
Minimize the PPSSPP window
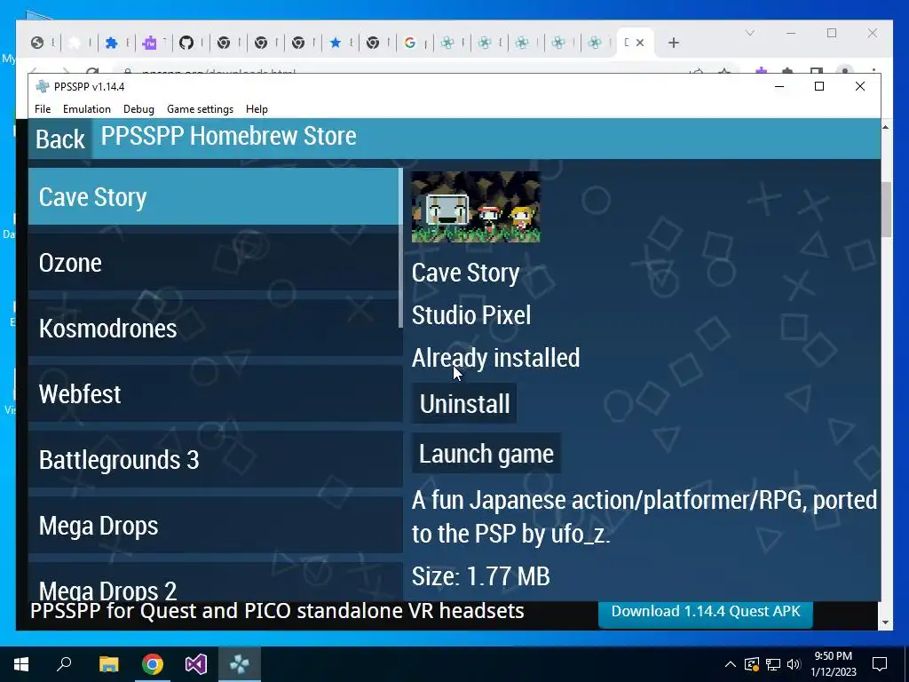tap(779, 86)
